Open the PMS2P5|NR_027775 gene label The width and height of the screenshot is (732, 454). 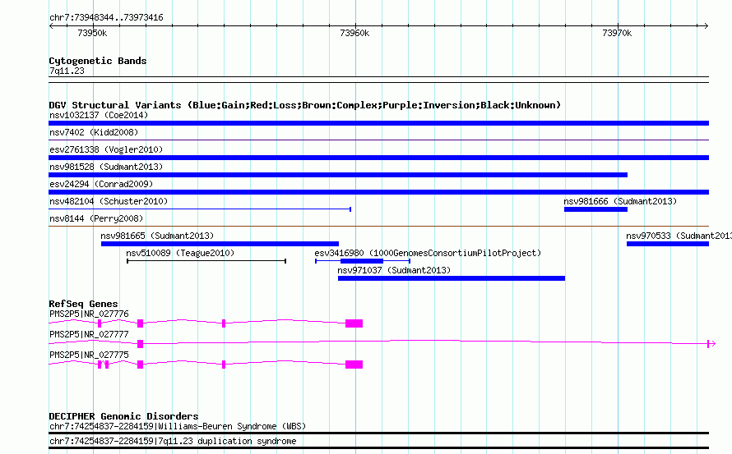pos(89,355)
